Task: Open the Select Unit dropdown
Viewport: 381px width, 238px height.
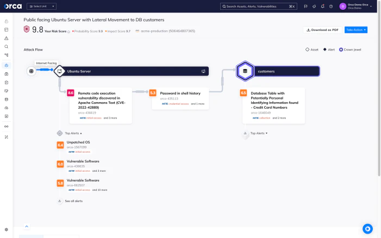Action: point(41,7)
